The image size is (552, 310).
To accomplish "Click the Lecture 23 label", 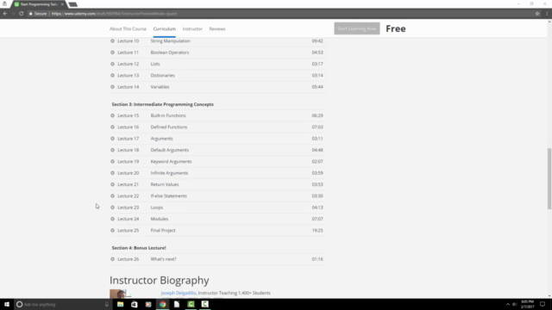I will click(x=129, y=208).
